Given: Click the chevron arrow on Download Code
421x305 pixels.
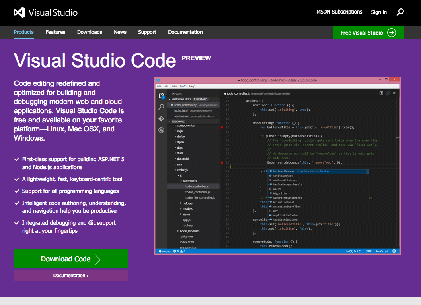Looking at the screenshot, I should pyautogui.click(x=97, y=259).
